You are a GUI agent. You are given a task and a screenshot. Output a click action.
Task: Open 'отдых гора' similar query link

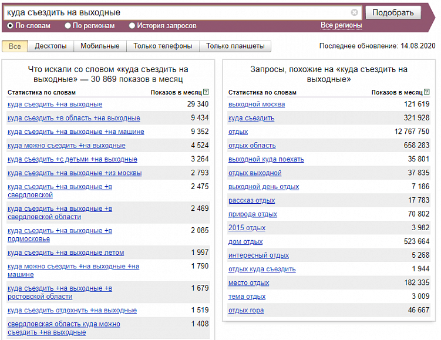[246, 310]
